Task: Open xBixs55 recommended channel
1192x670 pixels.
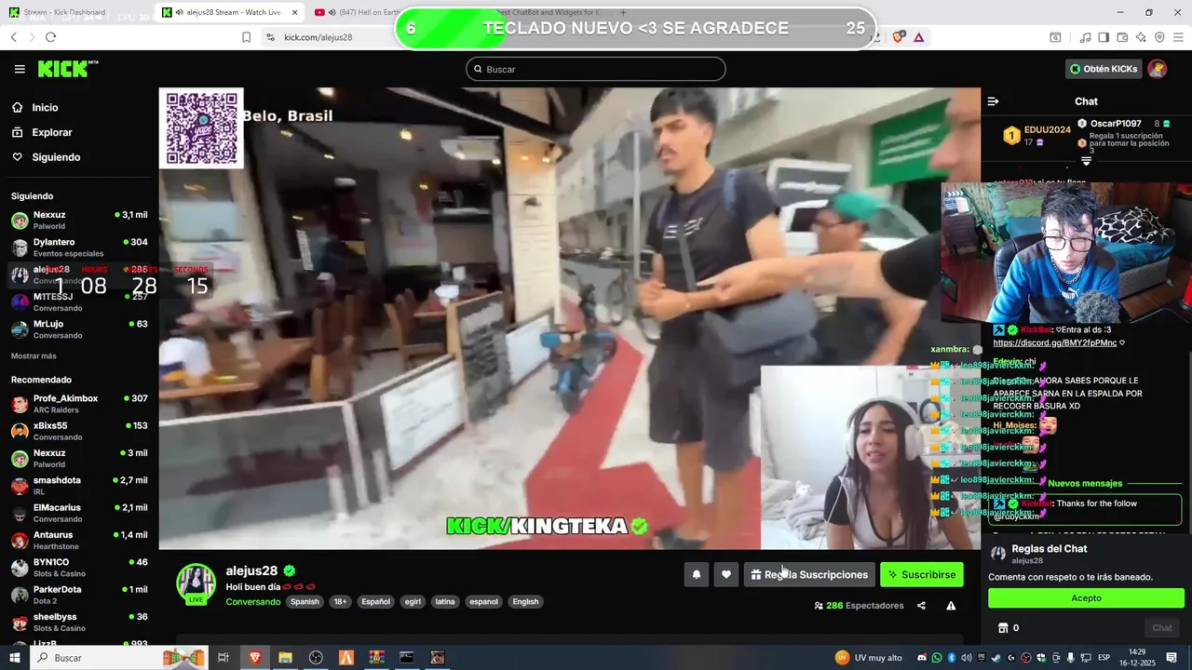Action: tap(79, 431)
